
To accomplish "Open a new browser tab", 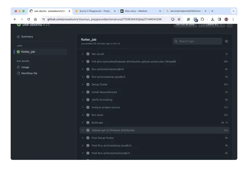I will [212, 11].
